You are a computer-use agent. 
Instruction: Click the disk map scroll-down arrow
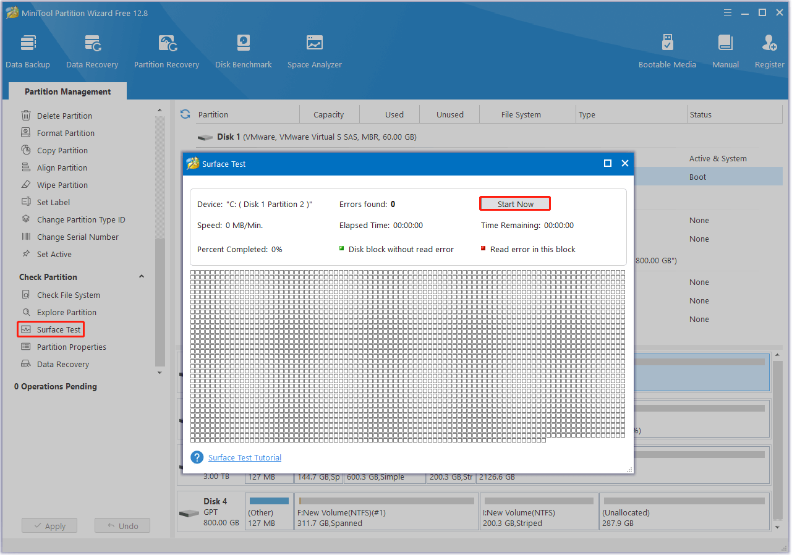(x=778, y=527)
